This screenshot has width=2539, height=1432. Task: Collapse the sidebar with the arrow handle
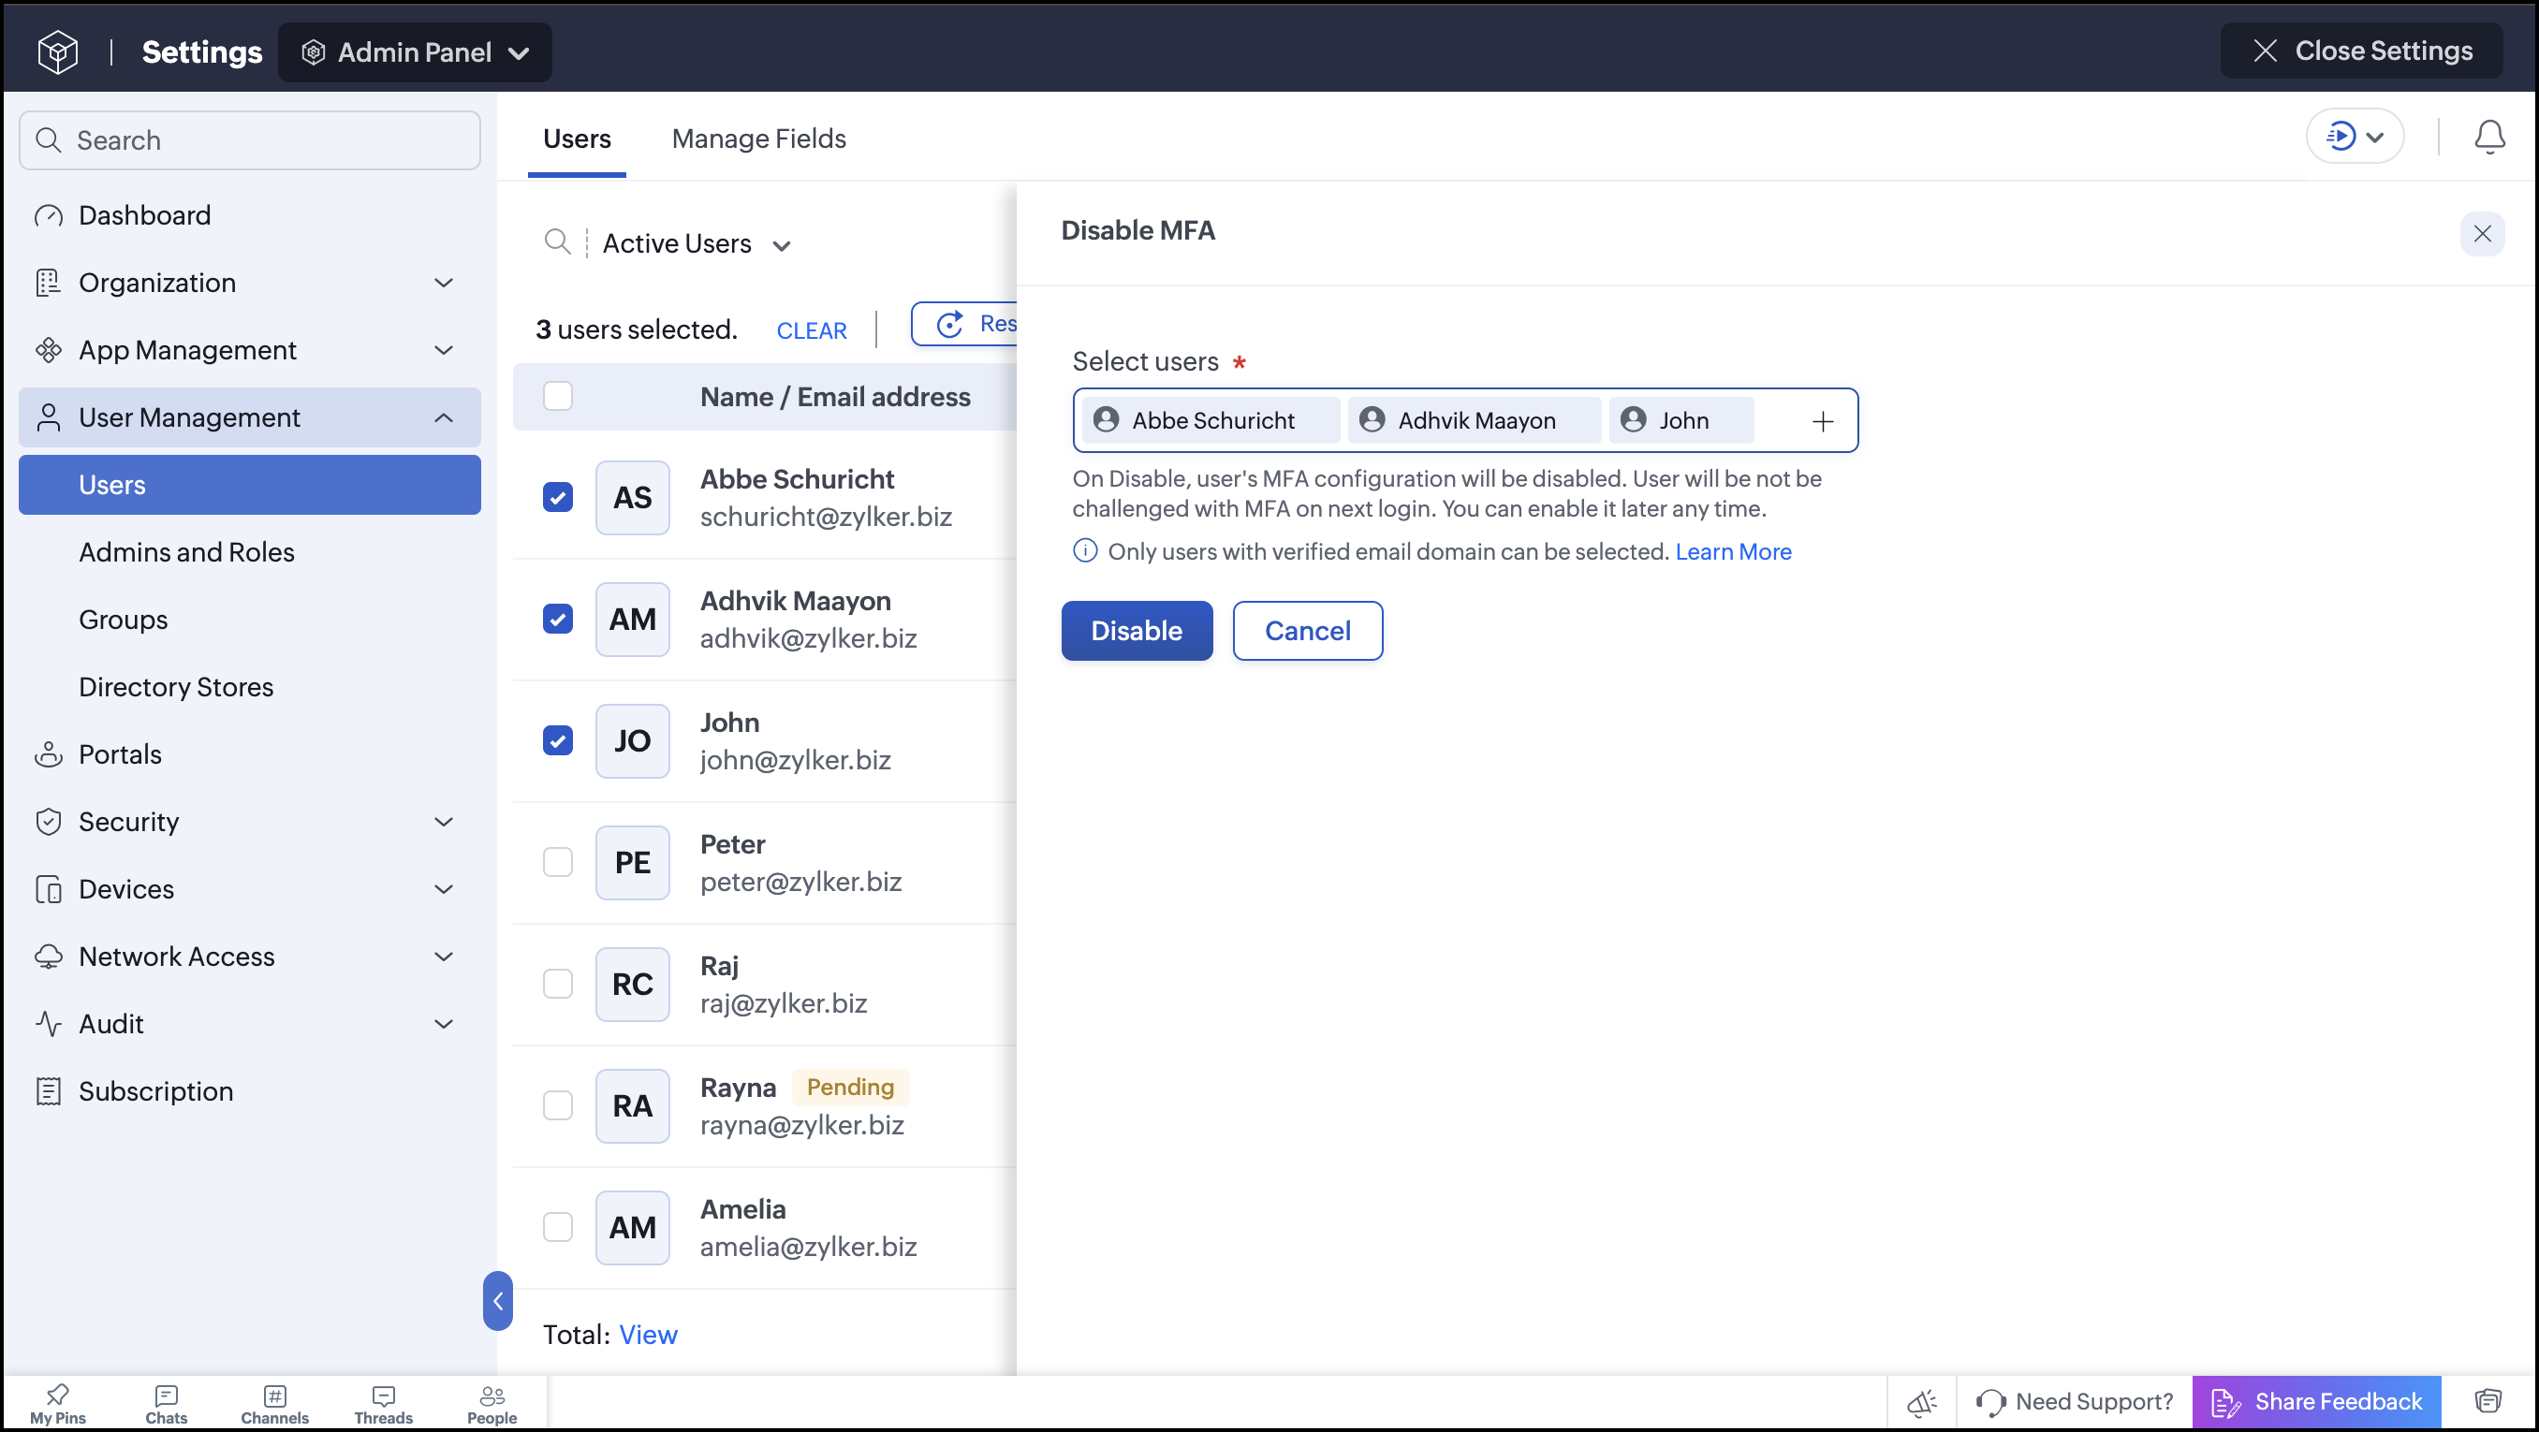pos(498,1300)
